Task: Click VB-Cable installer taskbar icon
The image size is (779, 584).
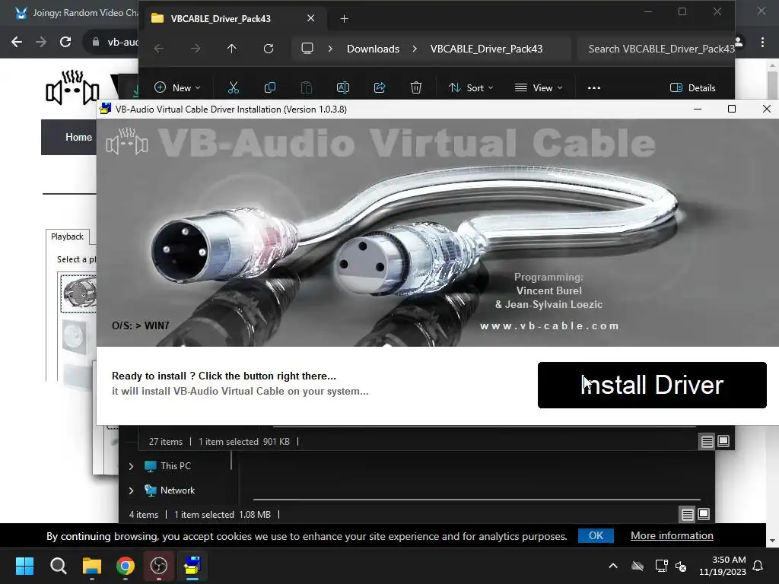Action: pyautogui.click(x=192, y=566)
